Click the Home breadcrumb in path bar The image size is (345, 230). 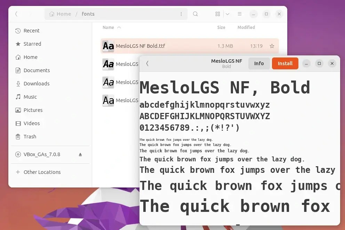pos(60,14)
